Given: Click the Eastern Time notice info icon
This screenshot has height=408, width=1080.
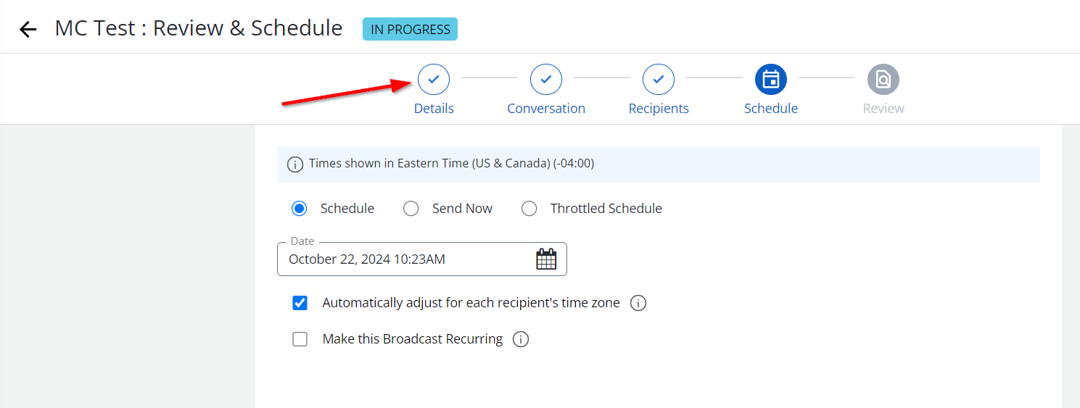Looking at the screenshot, I should (x=295, y=165).
